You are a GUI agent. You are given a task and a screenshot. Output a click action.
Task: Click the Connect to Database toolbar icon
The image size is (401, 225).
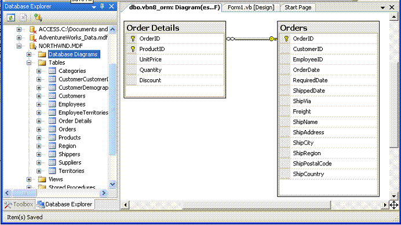pos(38,17)
